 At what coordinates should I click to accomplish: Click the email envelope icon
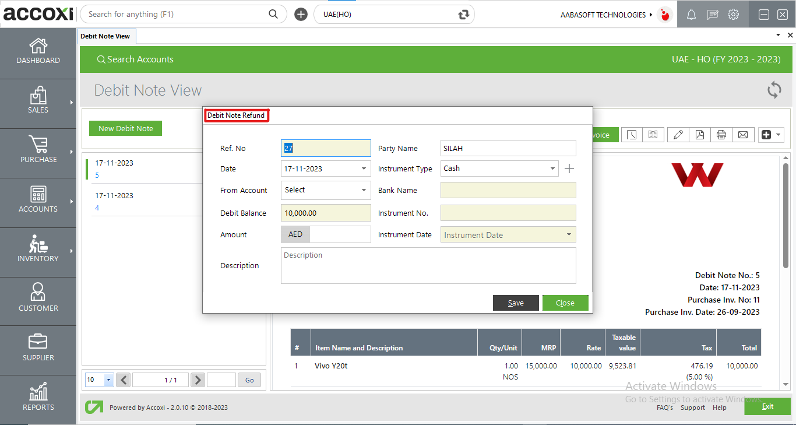(x=743, y=135)
